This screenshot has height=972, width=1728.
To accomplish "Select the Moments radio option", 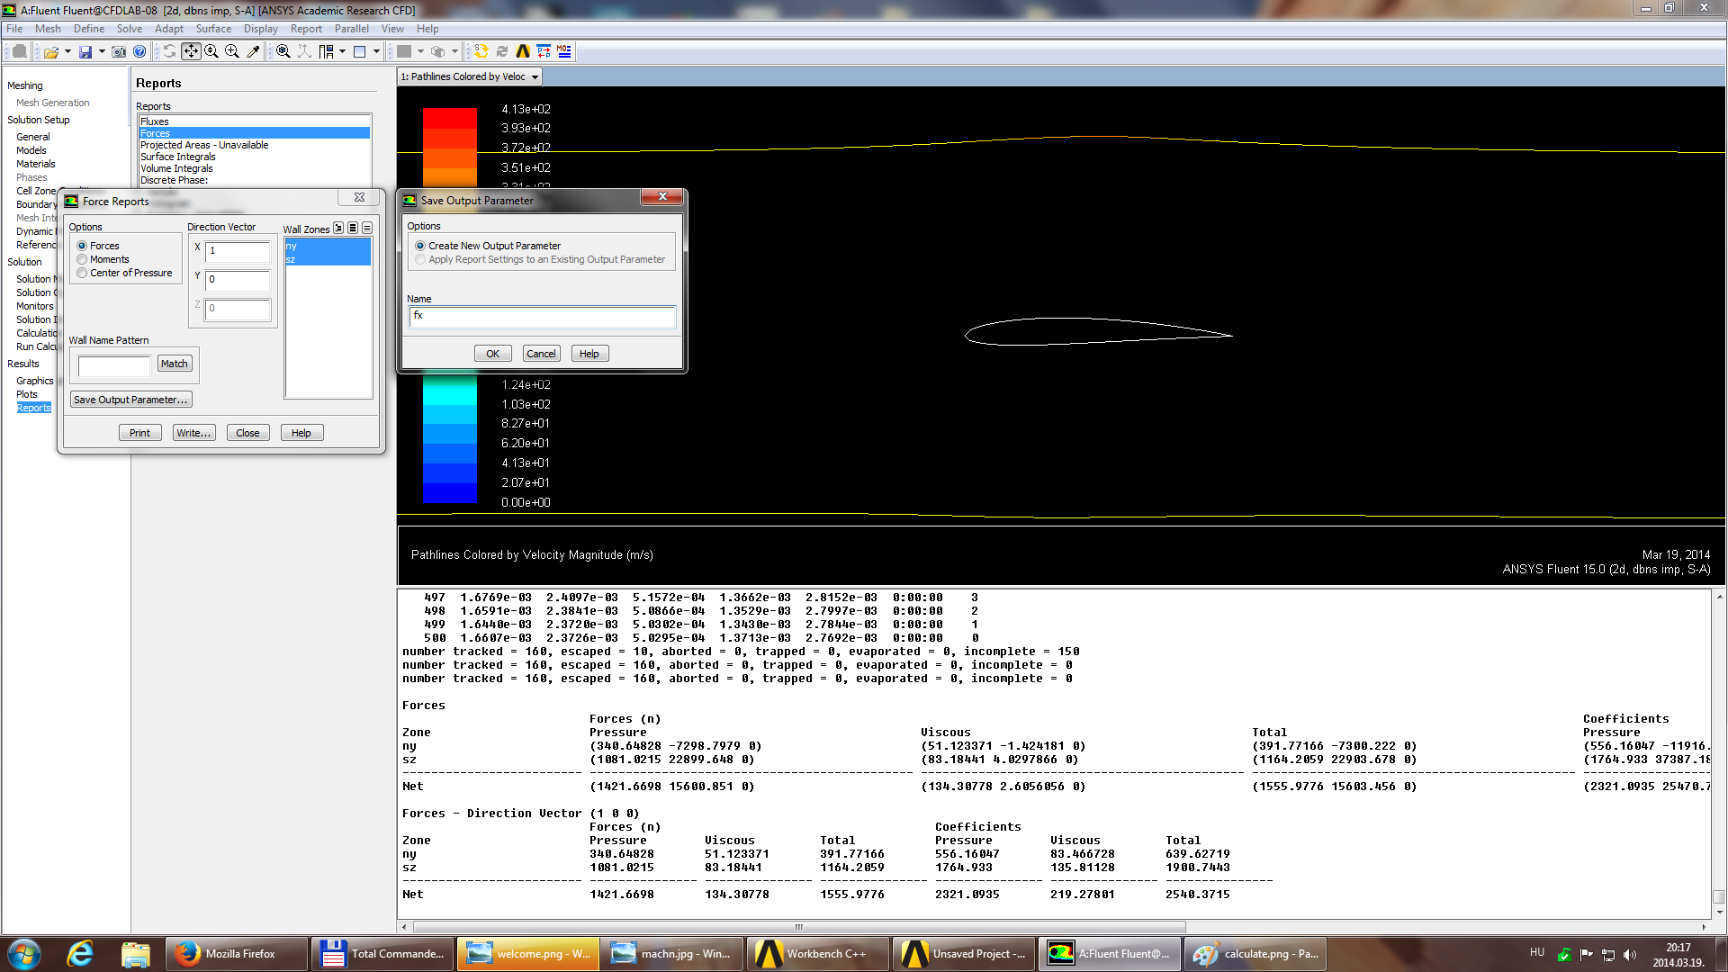I will click(x=82, y=259).
